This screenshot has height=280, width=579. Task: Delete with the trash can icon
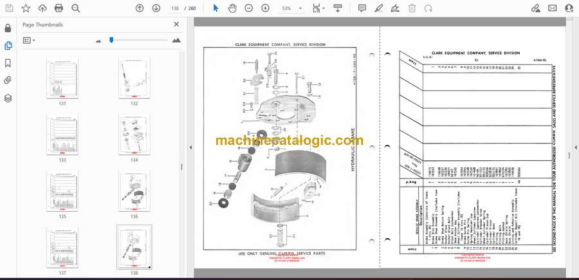point(412,8)
